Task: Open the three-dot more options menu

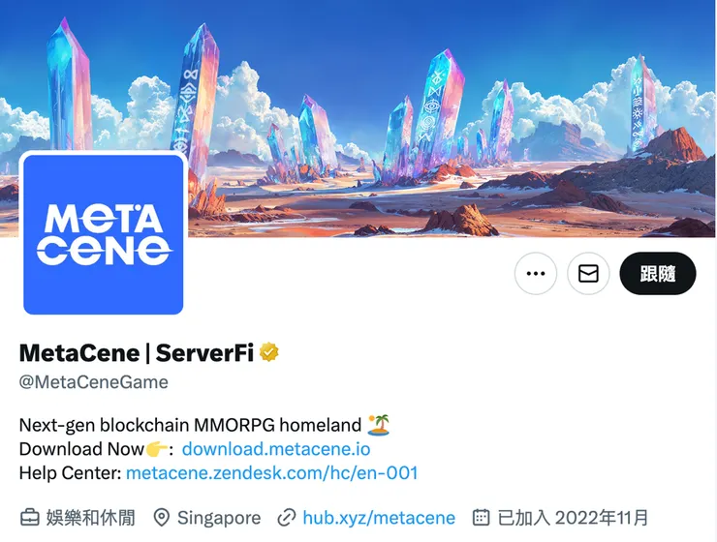Action: point(536,274)
